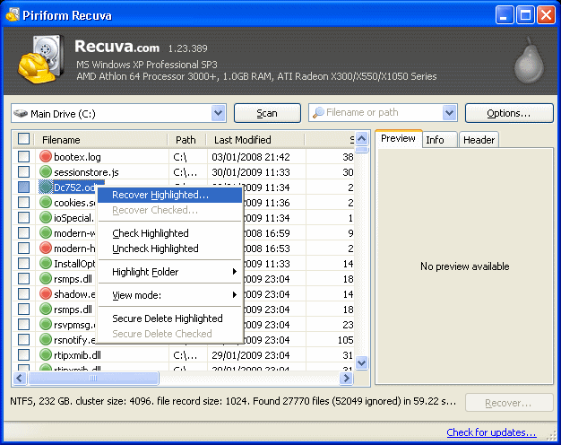Click the Piriform pear logo

click(529, 60)
